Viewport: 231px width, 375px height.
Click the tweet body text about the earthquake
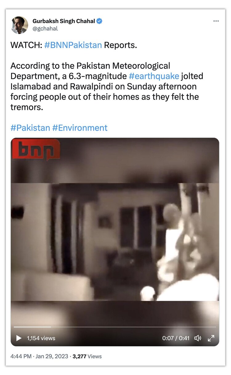click(107, 87)
